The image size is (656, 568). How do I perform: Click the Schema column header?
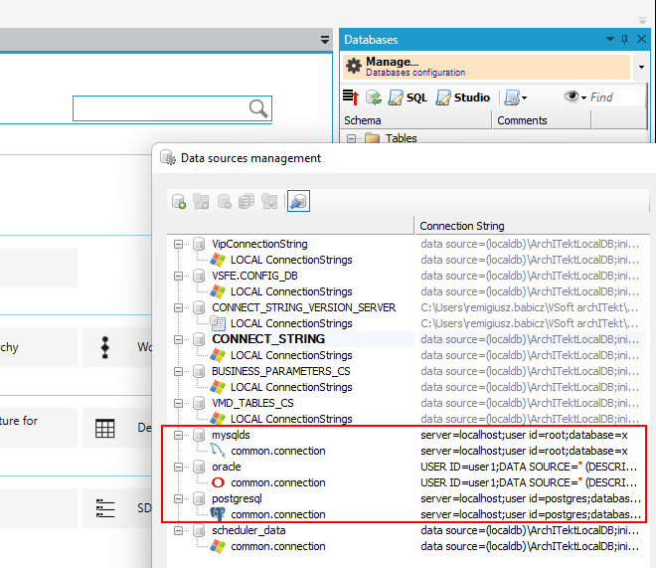(x=416, y=120)
